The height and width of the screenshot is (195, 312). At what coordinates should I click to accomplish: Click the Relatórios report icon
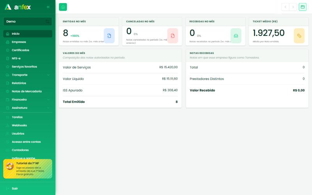(x=7, y=83)
